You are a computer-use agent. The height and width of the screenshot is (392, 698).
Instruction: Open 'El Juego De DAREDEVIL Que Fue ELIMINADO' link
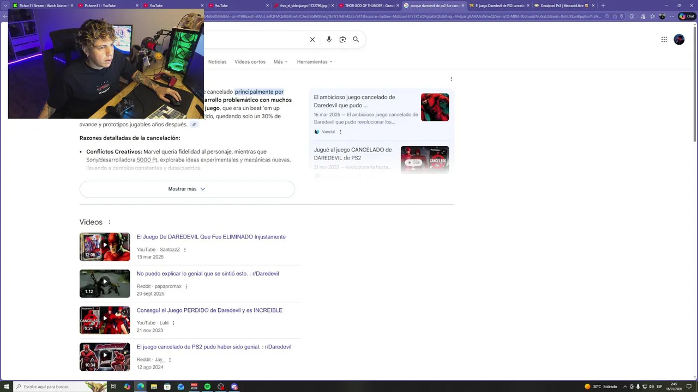(x=211, y=237)
